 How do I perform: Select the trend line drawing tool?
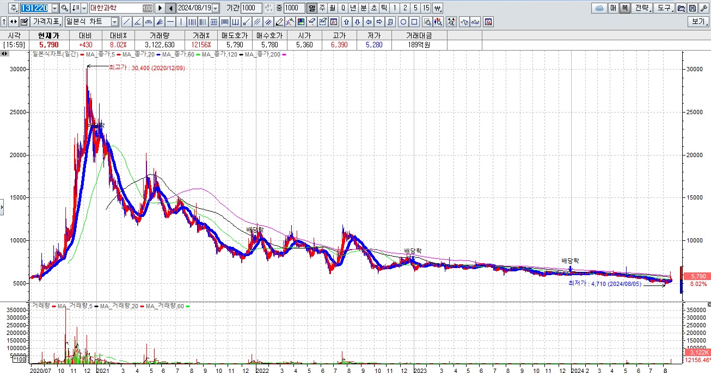point(127,22)
